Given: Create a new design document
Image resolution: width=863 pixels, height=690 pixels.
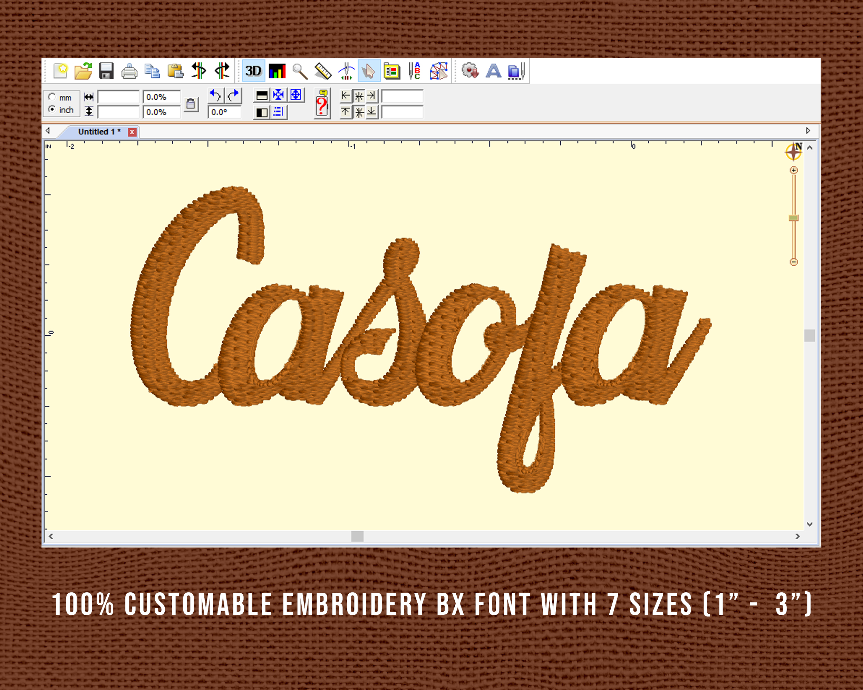Looking at the screenshot, I should coord(61,71).
